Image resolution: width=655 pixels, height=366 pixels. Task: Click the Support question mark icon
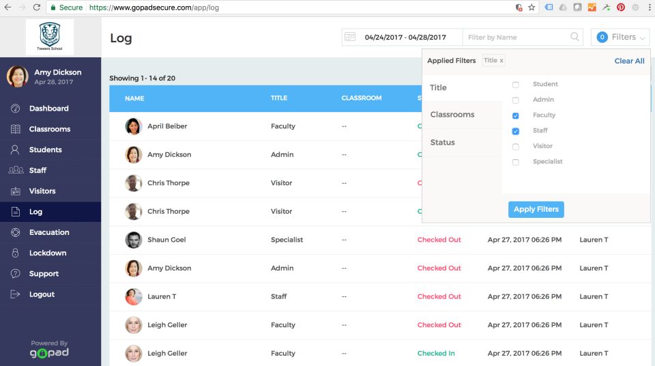pos(16,274)
